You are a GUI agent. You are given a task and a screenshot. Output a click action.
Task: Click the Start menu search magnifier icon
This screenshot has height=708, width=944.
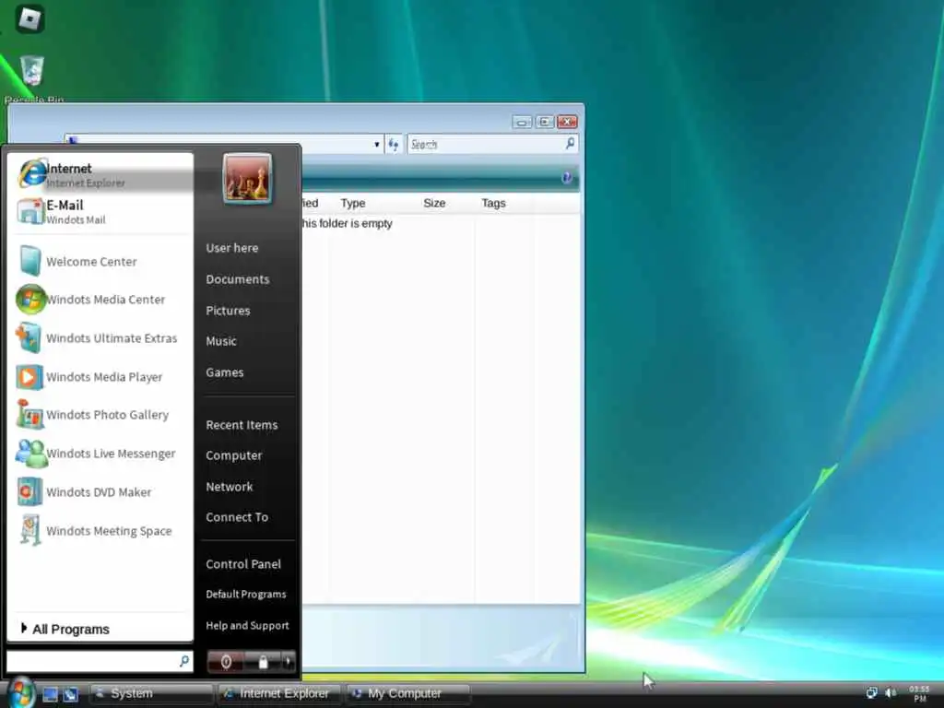pyautogui.click(x=184, y=660)
